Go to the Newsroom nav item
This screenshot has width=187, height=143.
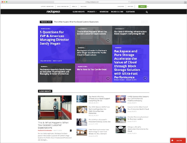click(x=104, y=12)
